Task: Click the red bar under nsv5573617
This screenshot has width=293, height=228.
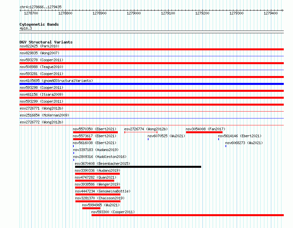Action: [x=82, y=139]
